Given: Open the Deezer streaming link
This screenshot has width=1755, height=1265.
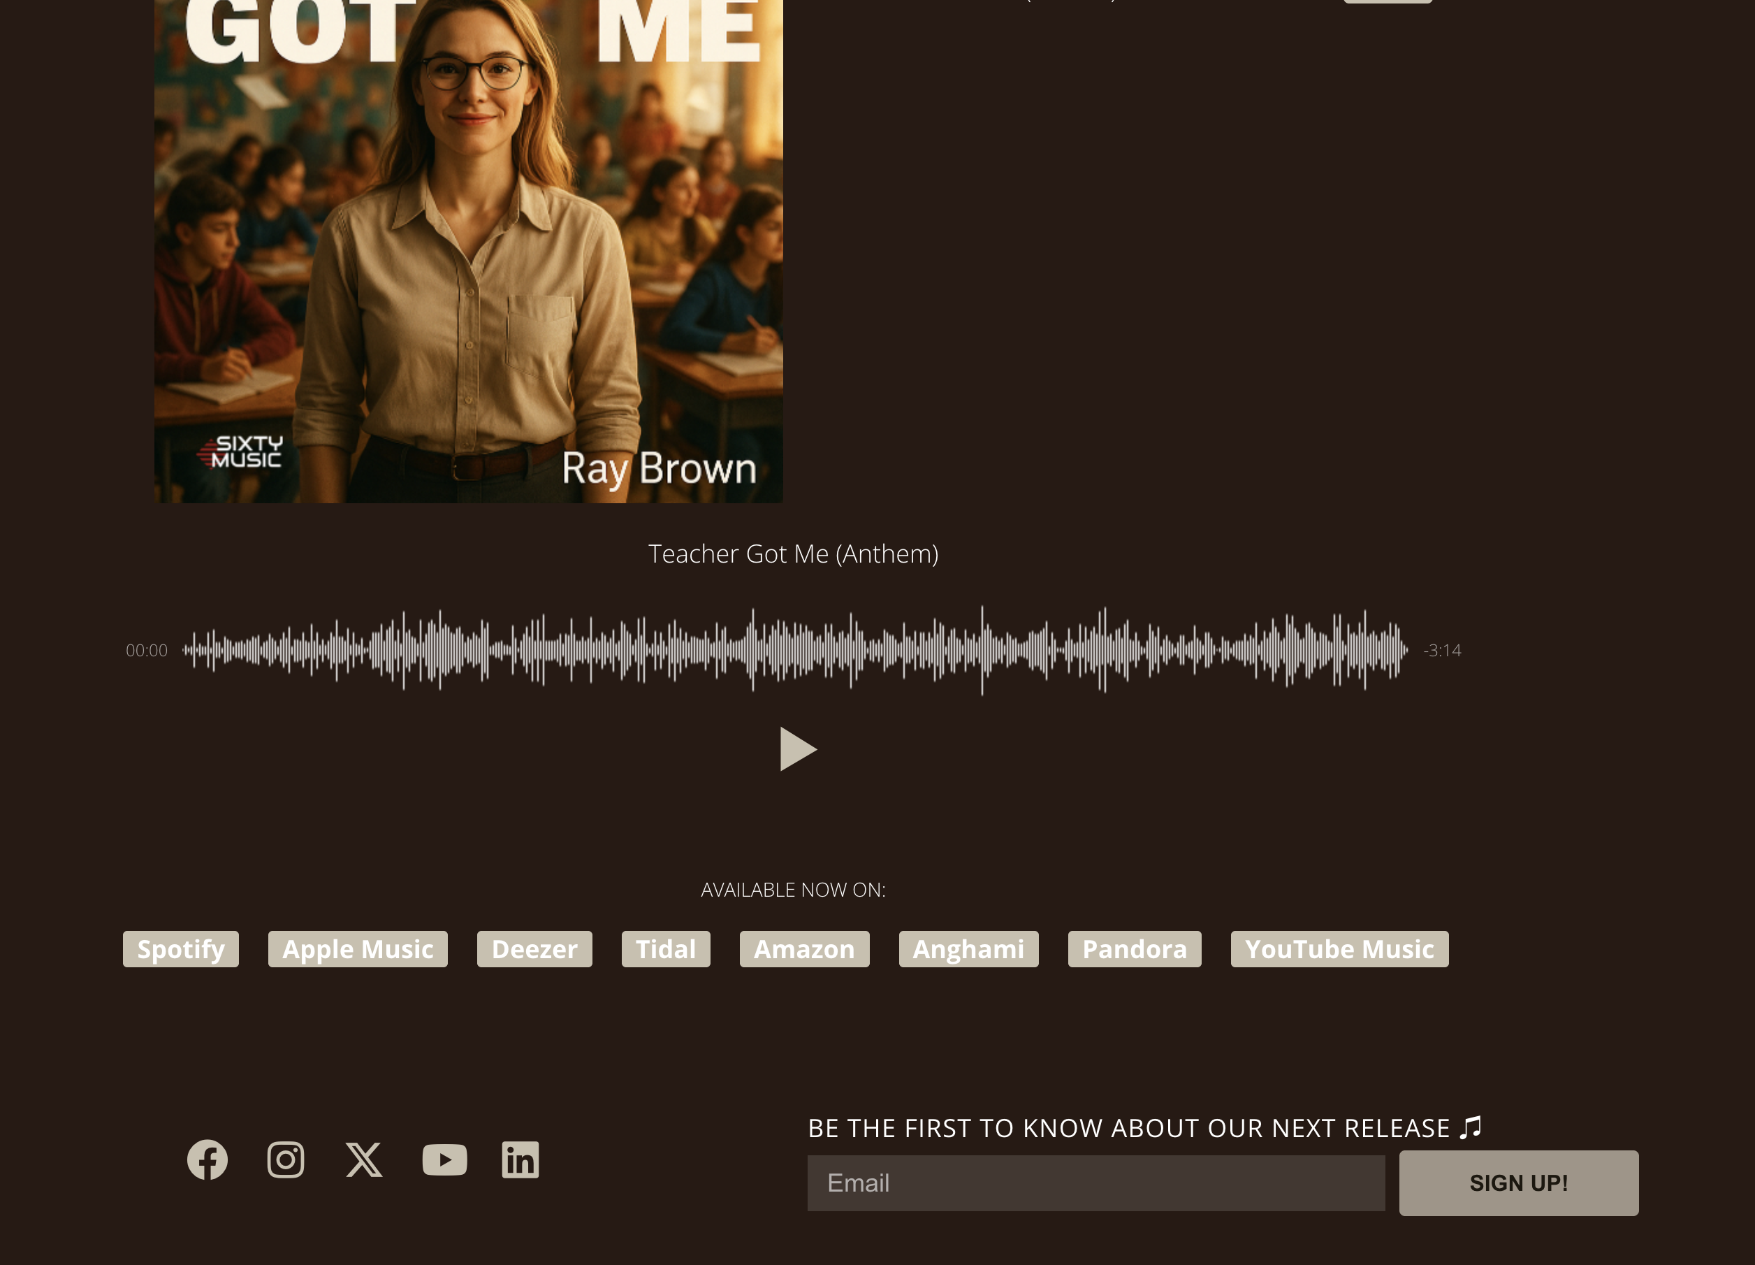Looking at the screenshot, I should click(x=534, y=949).
